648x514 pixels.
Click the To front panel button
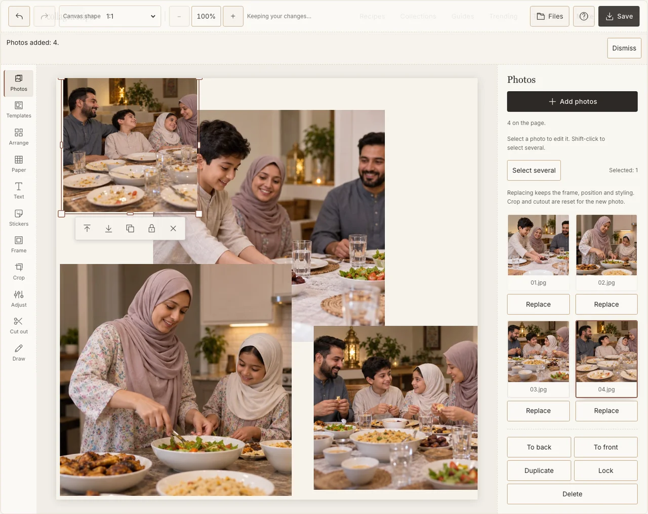[x=606, y=447]
